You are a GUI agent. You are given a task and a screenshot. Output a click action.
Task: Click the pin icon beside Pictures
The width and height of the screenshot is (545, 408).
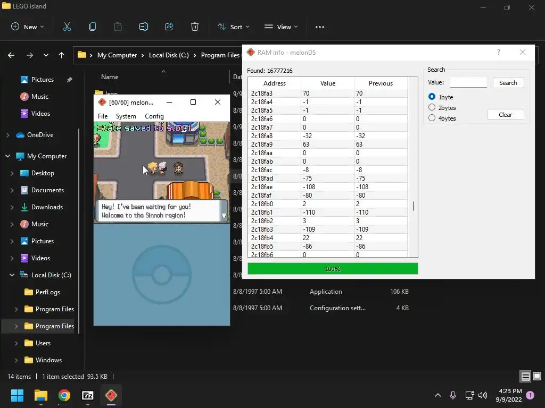(70, 80)
